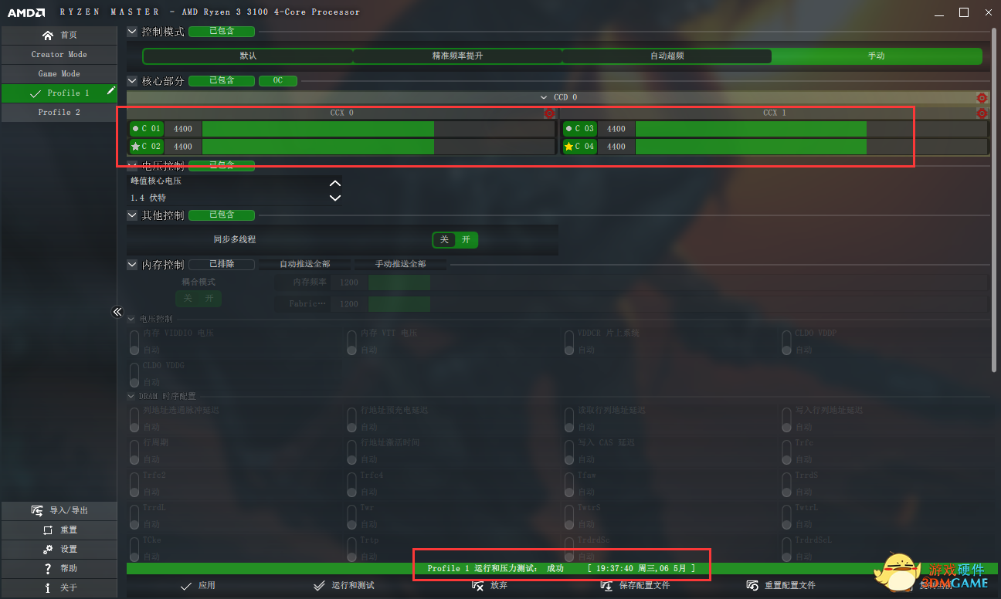Switch to Creator Mode profile
The image size is (1001, 599).
click(x=59, y=55)
